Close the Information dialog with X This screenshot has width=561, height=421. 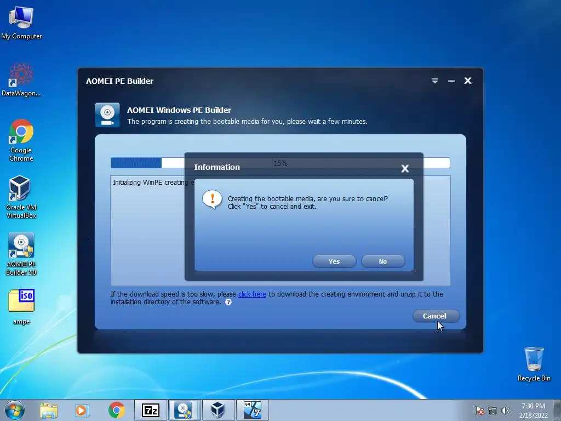coord(405,168)
